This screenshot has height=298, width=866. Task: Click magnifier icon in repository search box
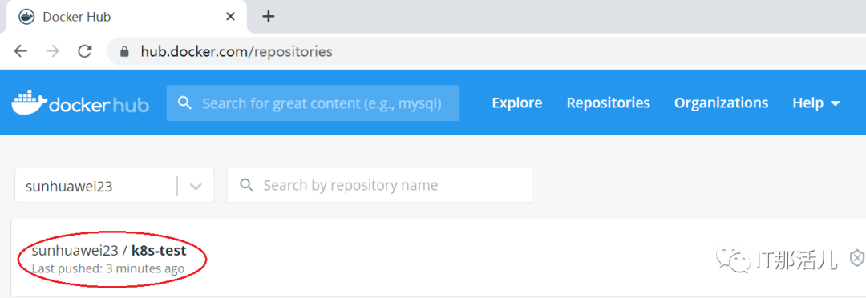pyautogui.click(x=246, y=185)
